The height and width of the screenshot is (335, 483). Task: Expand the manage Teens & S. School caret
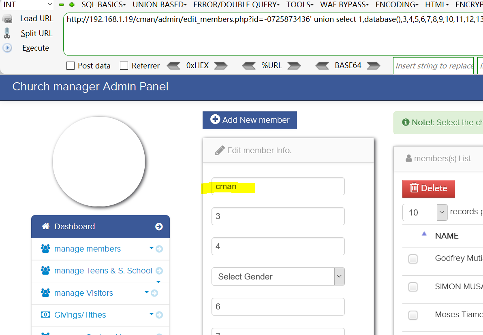coord(158,282)
